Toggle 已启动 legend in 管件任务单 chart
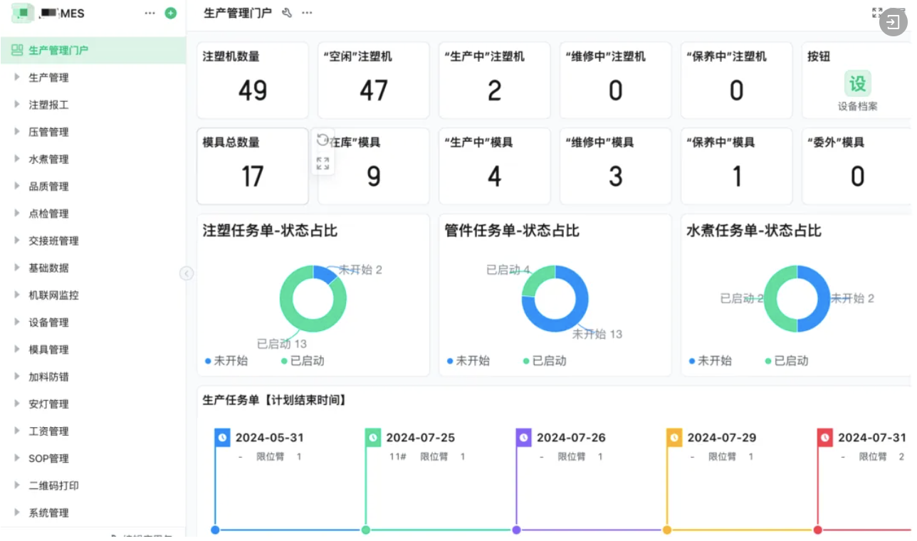The width and height of the screenshot is (917, 541). pos(545,361)
